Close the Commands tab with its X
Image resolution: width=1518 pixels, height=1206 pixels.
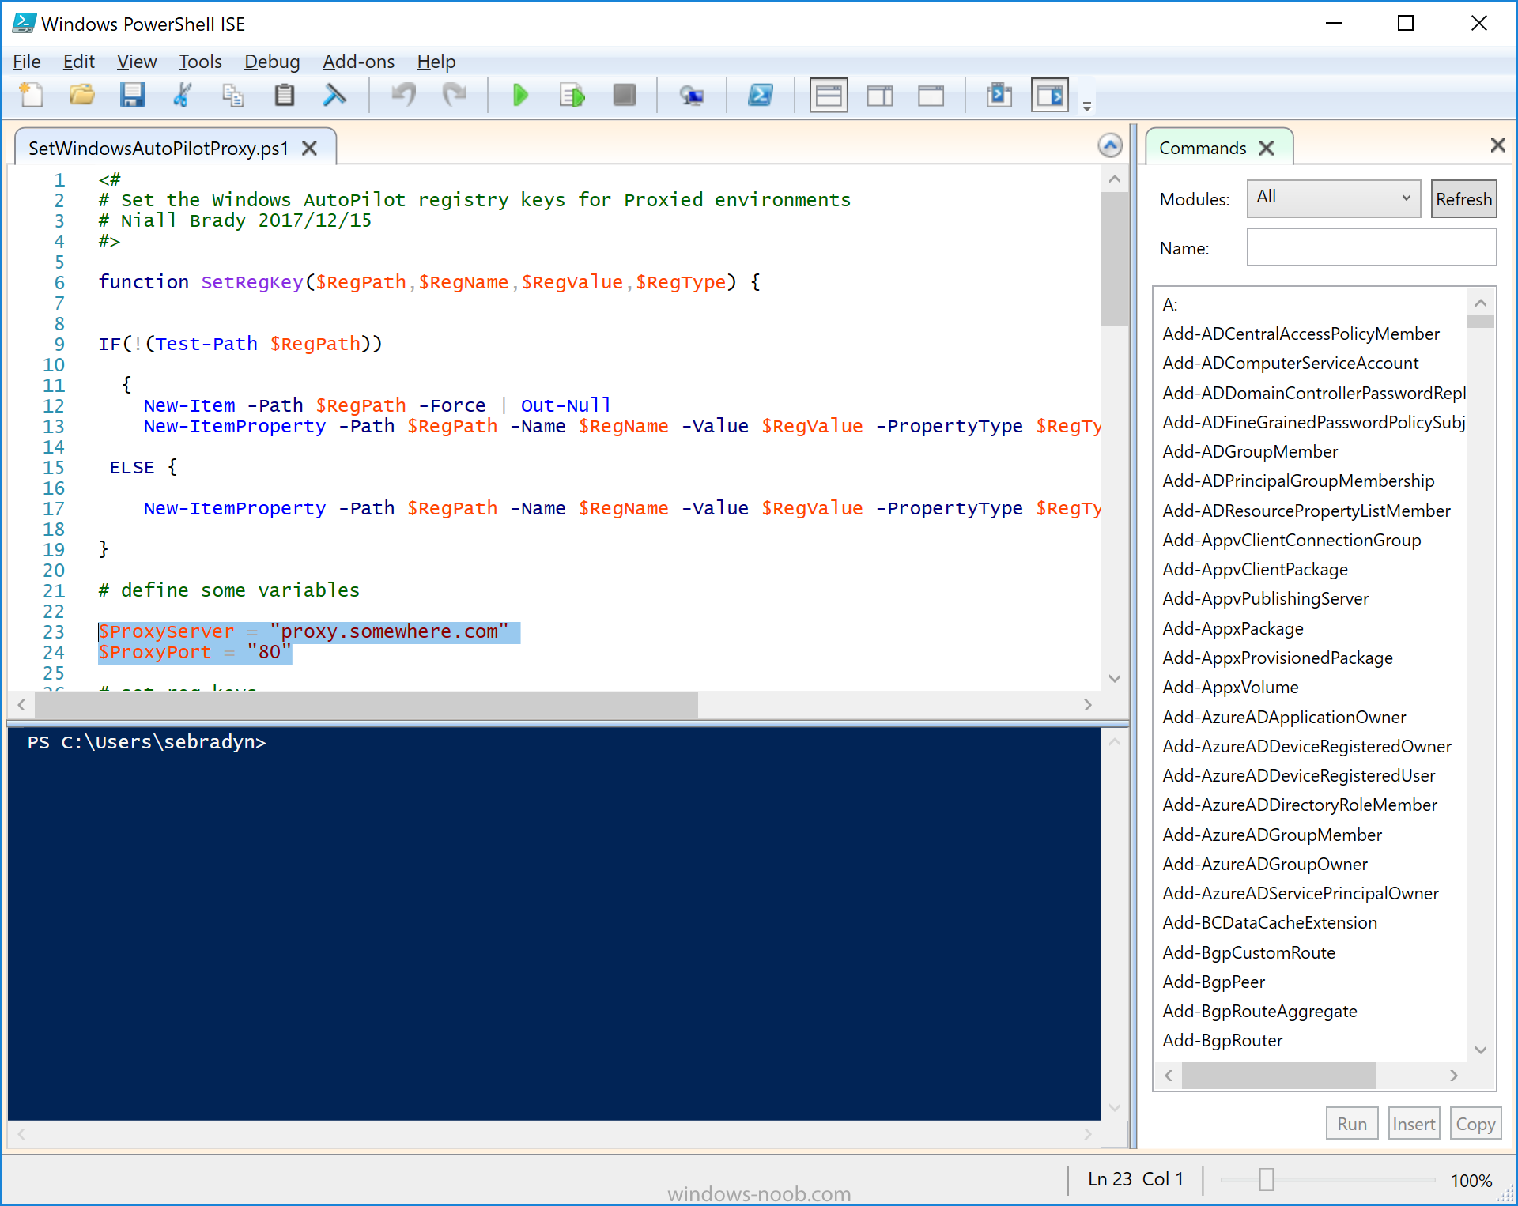coord(1267,149)
